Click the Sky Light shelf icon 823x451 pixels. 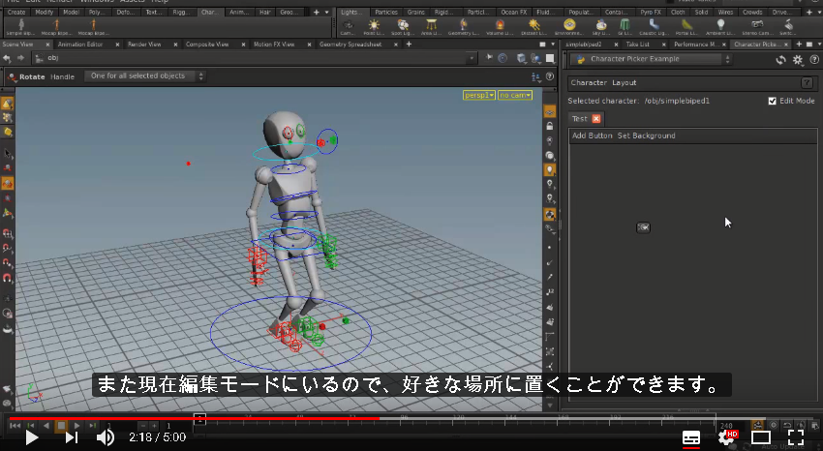601,26
